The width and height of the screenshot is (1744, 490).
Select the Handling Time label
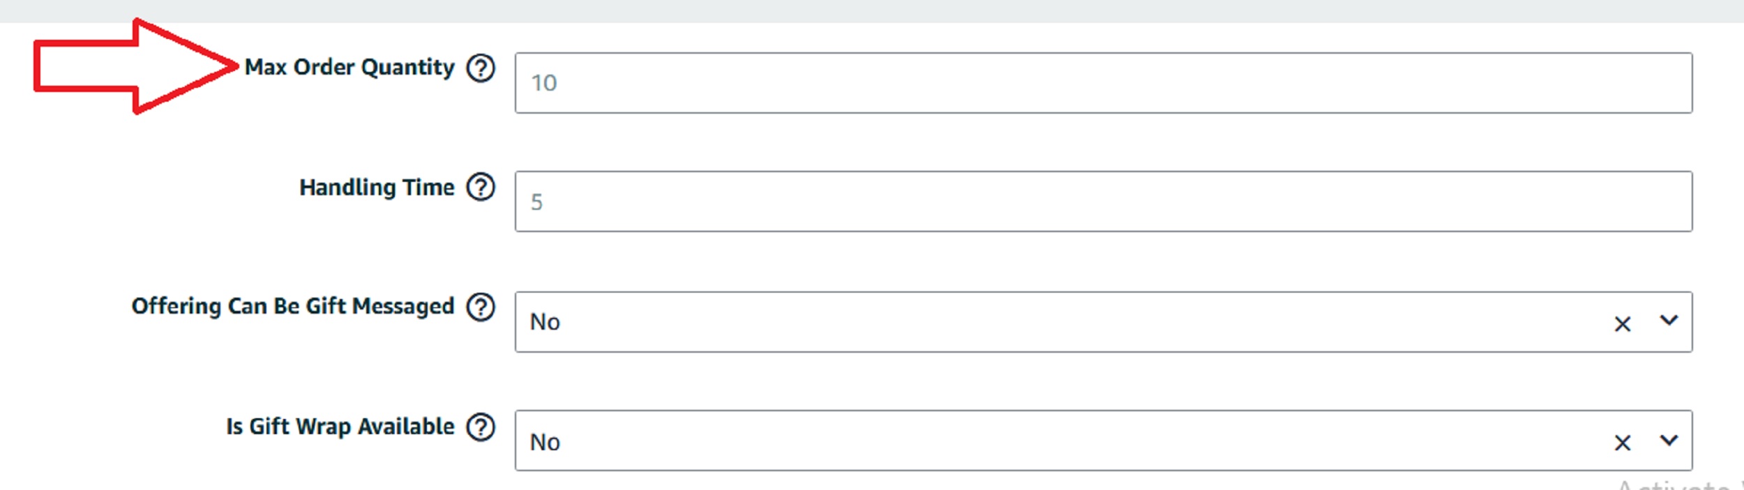pos(377,187)
